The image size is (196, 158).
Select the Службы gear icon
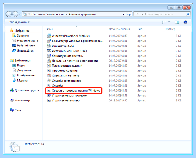pos(49,86)
